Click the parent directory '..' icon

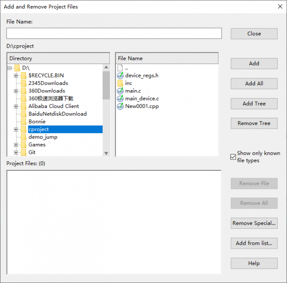(120, 68)
